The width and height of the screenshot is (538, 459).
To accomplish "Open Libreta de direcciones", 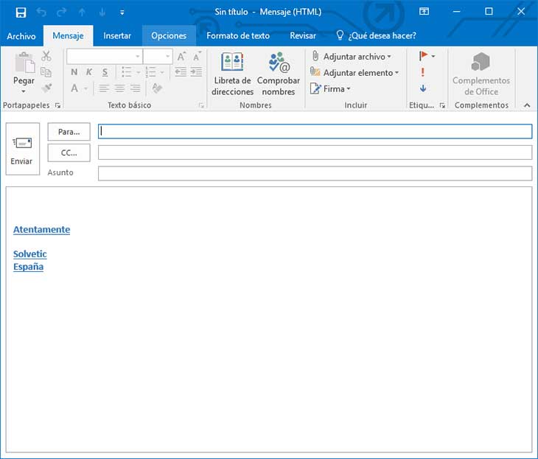I will (x=232, y=74).
